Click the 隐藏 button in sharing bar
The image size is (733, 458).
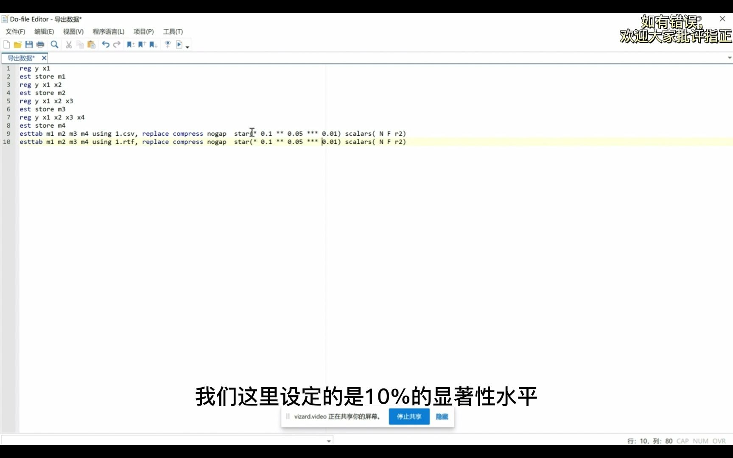(442, 416)
